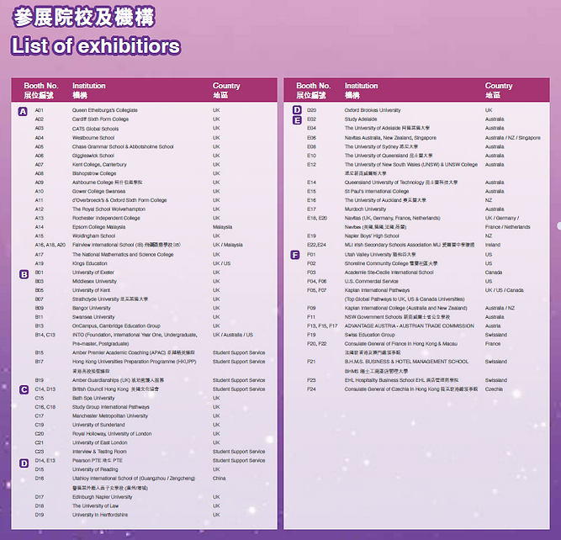Select Queen Ethelburga's Collegiate row
The height and width of the screenshot is (540, 561).
105,110
